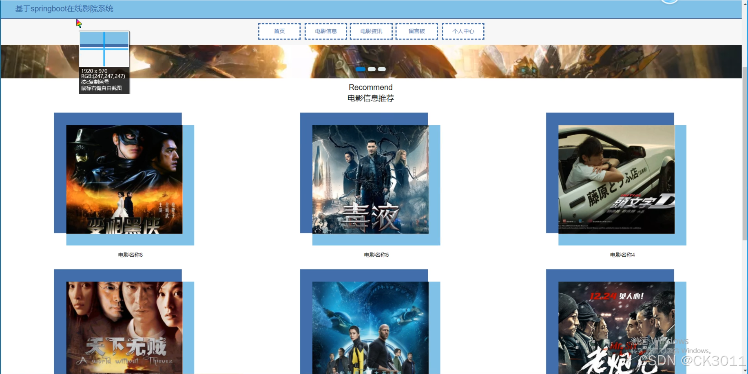Select the third carousel indicator dot
This screenshot has width=748, height=374.
382,69
